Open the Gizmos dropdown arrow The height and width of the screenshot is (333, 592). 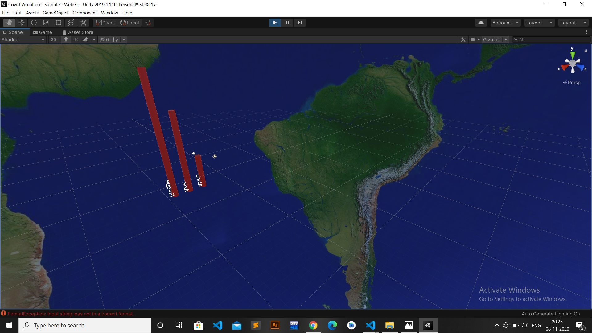pos(506,39)
